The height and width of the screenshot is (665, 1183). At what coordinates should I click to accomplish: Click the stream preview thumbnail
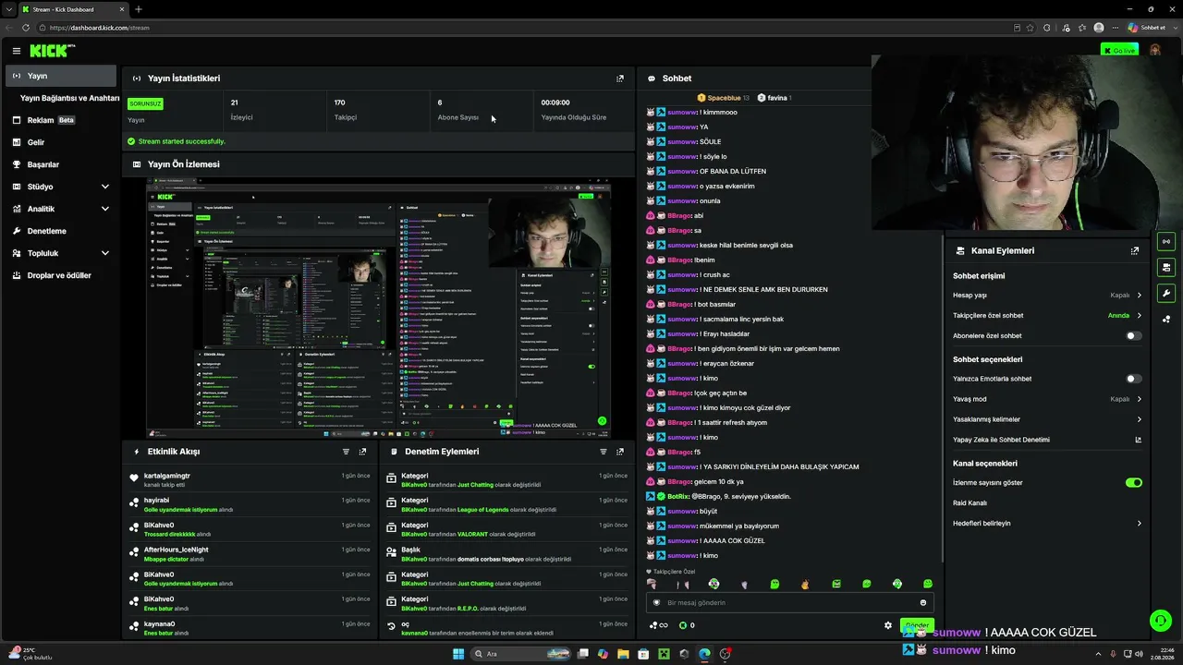pyautogui.click(x=379, y=308)
